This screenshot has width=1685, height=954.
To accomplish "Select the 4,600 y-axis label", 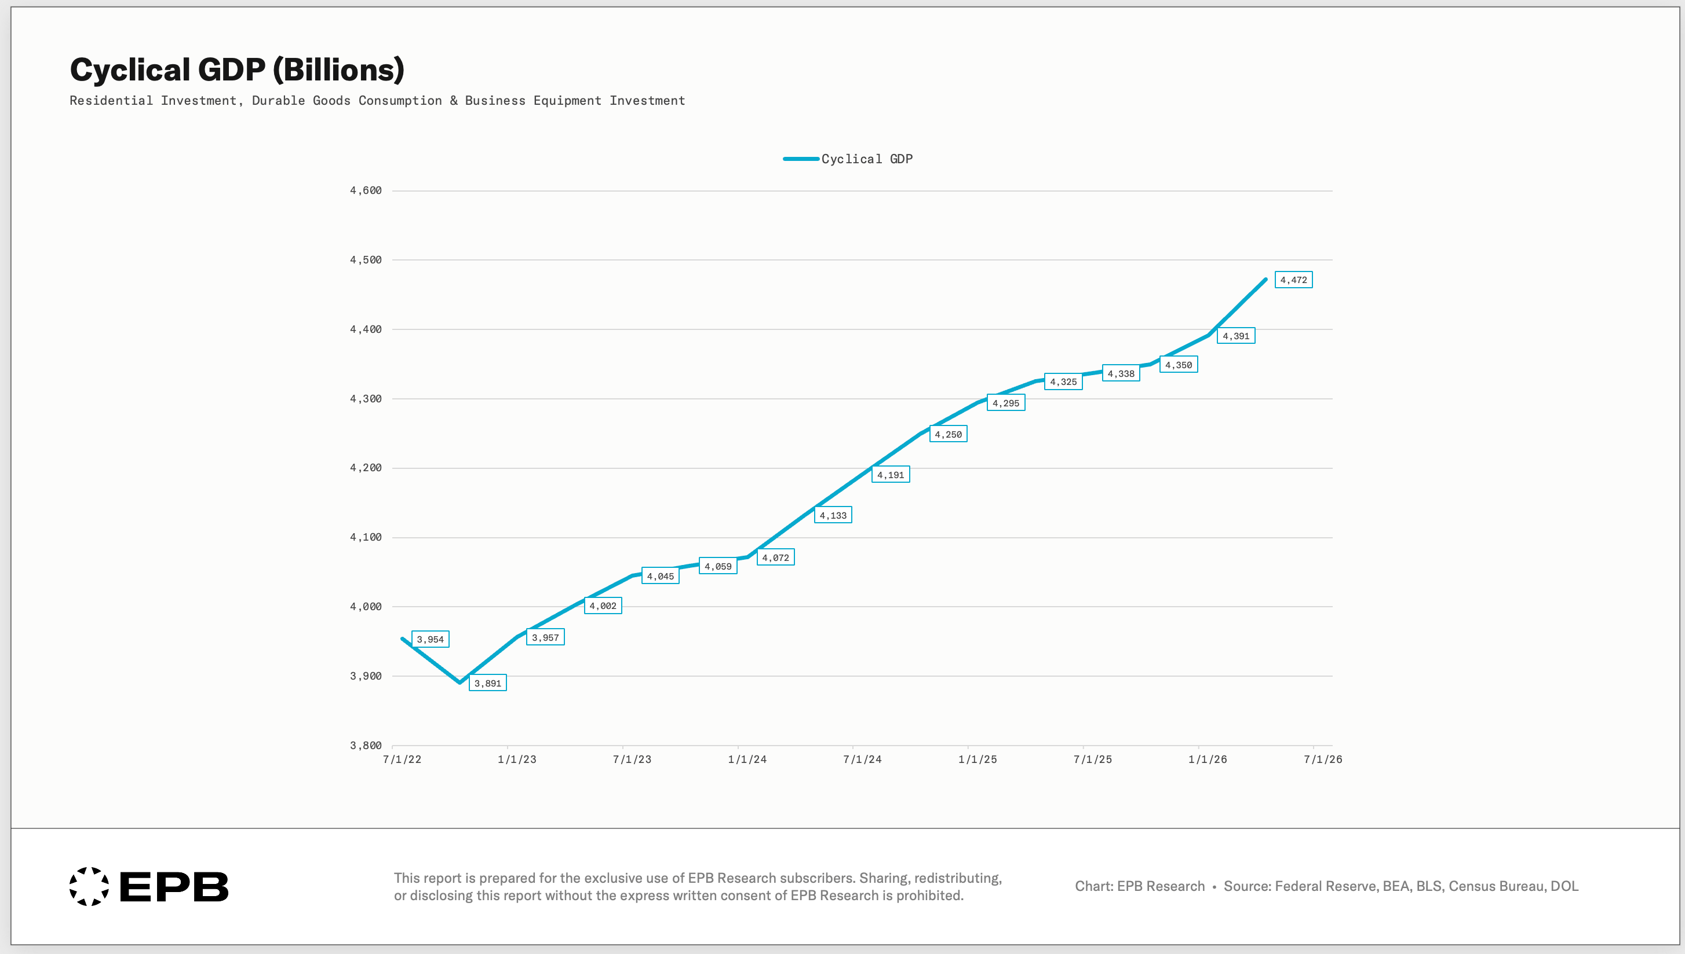I will coord(365,190).
